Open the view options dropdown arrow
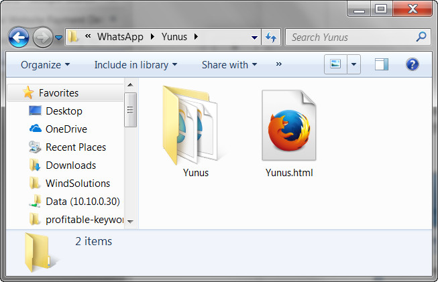 tap(353, 64)
